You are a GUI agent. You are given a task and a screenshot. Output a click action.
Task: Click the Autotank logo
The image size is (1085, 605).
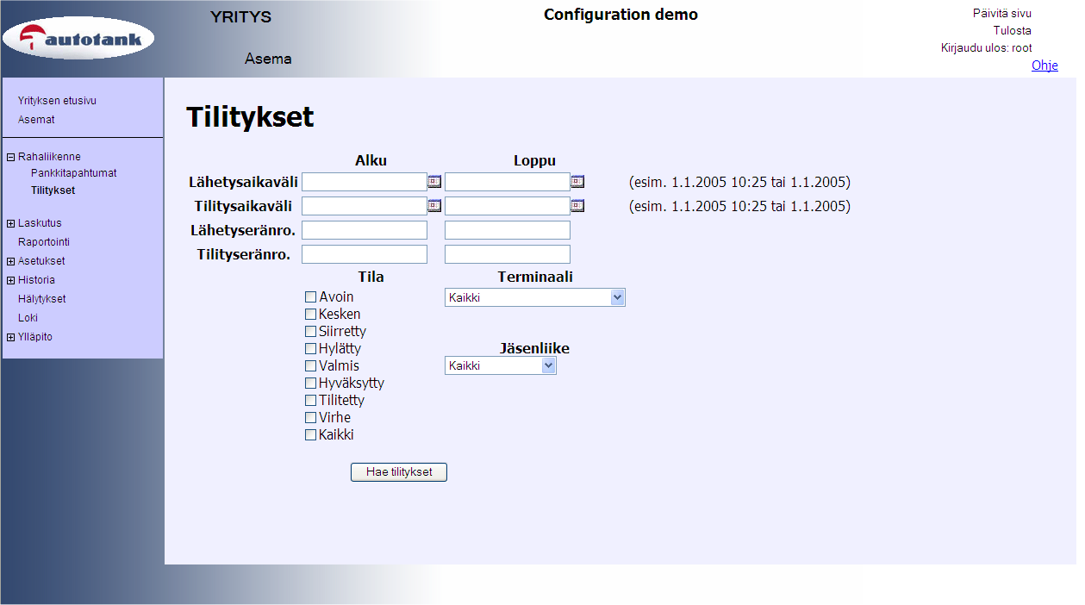[x=78, y=38]
